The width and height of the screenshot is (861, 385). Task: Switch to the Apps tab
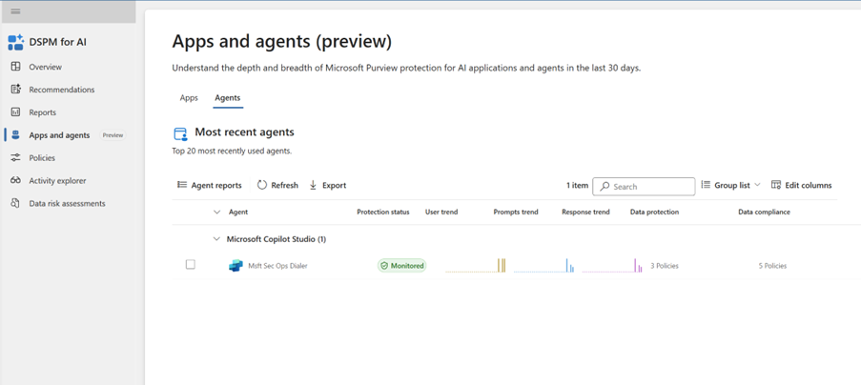(189, 97)
